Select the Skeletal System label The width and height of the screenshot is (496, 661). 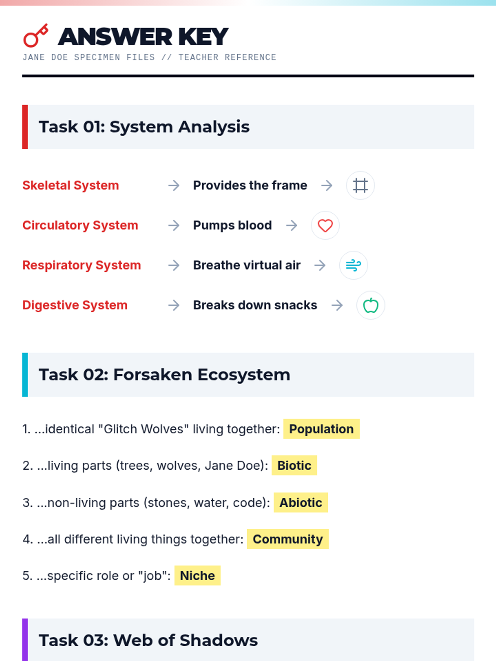click(71, 185)
